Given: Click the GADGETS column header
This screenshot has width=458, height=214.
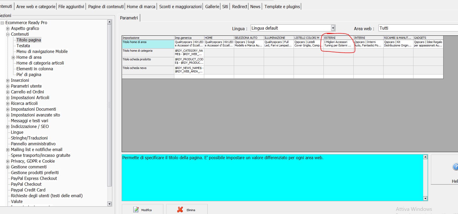Looking at the screenshot, I should click(x=428, y=38).
